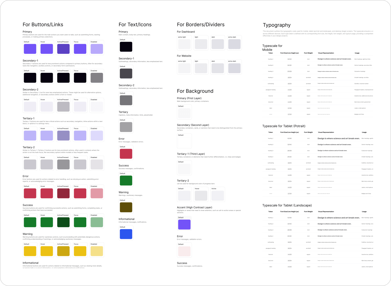Choose the Error button Active/Pressed dark red swatch

coord(63,193)
